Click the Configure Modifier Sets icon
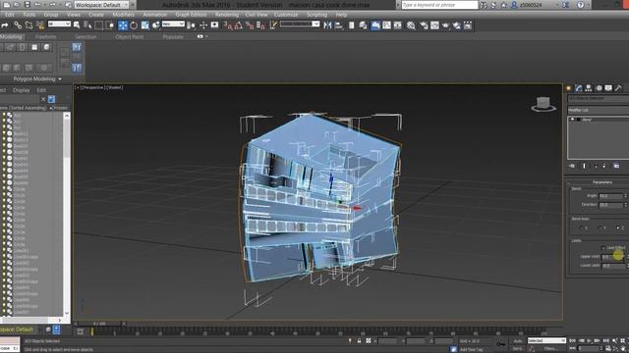Screen dimensions: 629x353 tap(616, 166)
